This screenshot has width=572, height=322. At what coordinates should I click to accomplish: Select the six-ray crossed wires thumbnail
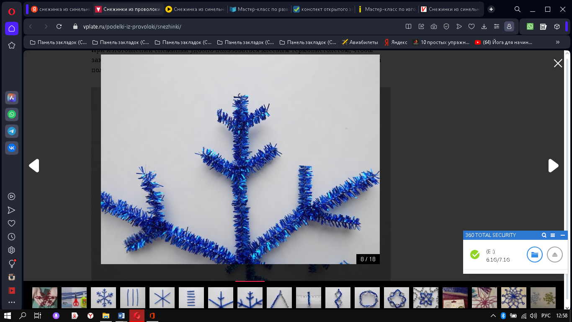(162, 298)
